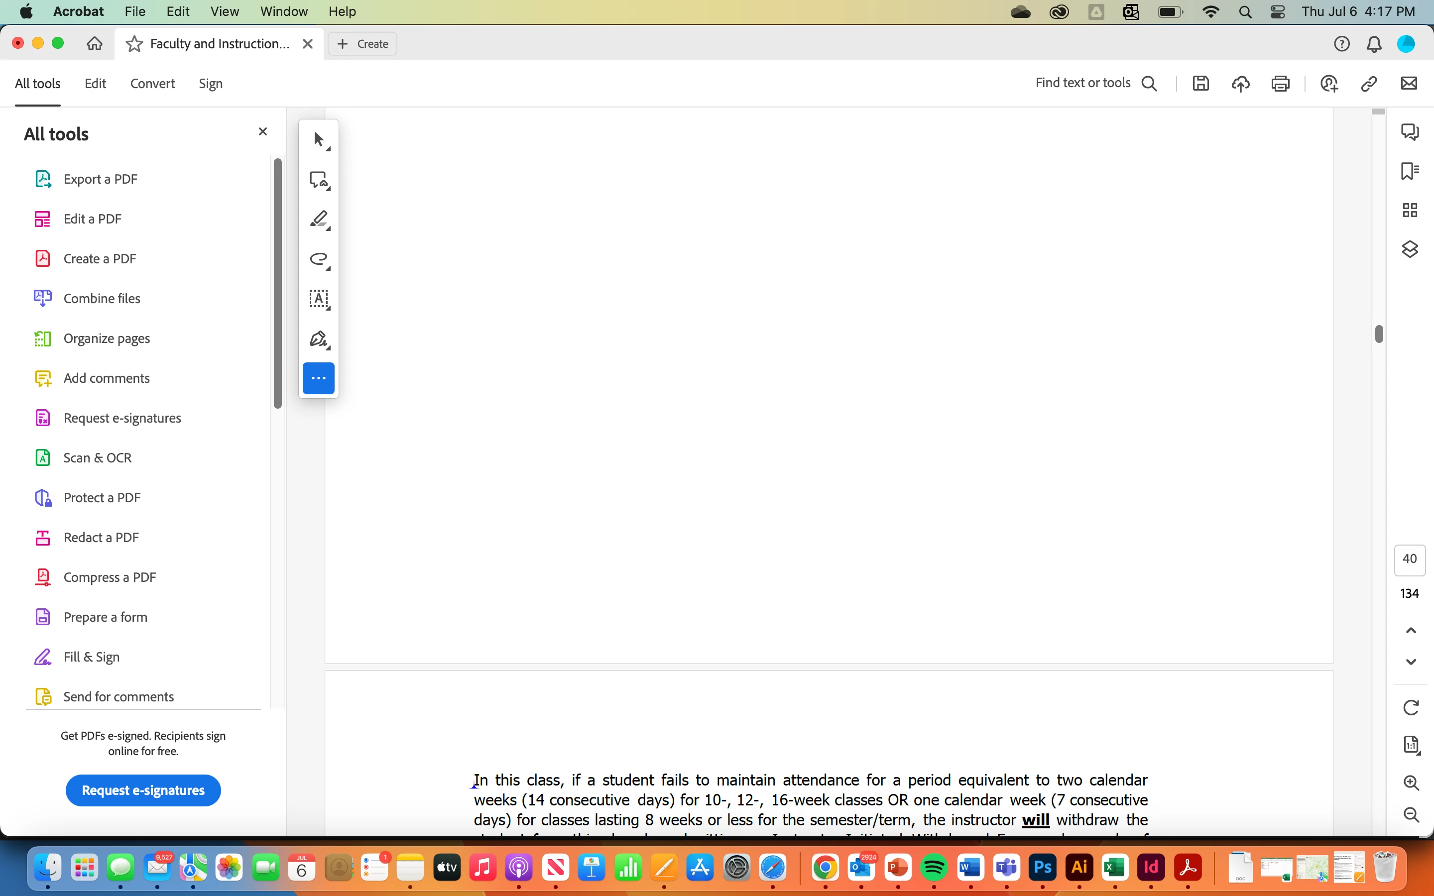Screen dimensions: 1434x896
Task: Choose the fill and sign pen tool
Action: coord(319,338)
